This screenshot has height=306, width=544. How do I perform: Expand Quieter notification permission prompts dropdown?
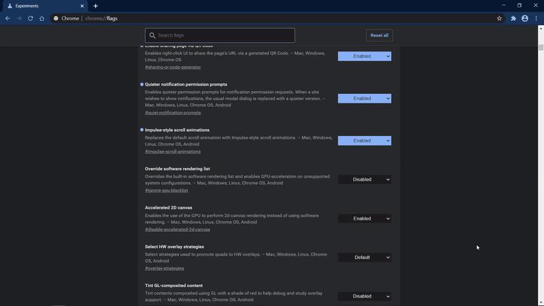click(364, 99)
